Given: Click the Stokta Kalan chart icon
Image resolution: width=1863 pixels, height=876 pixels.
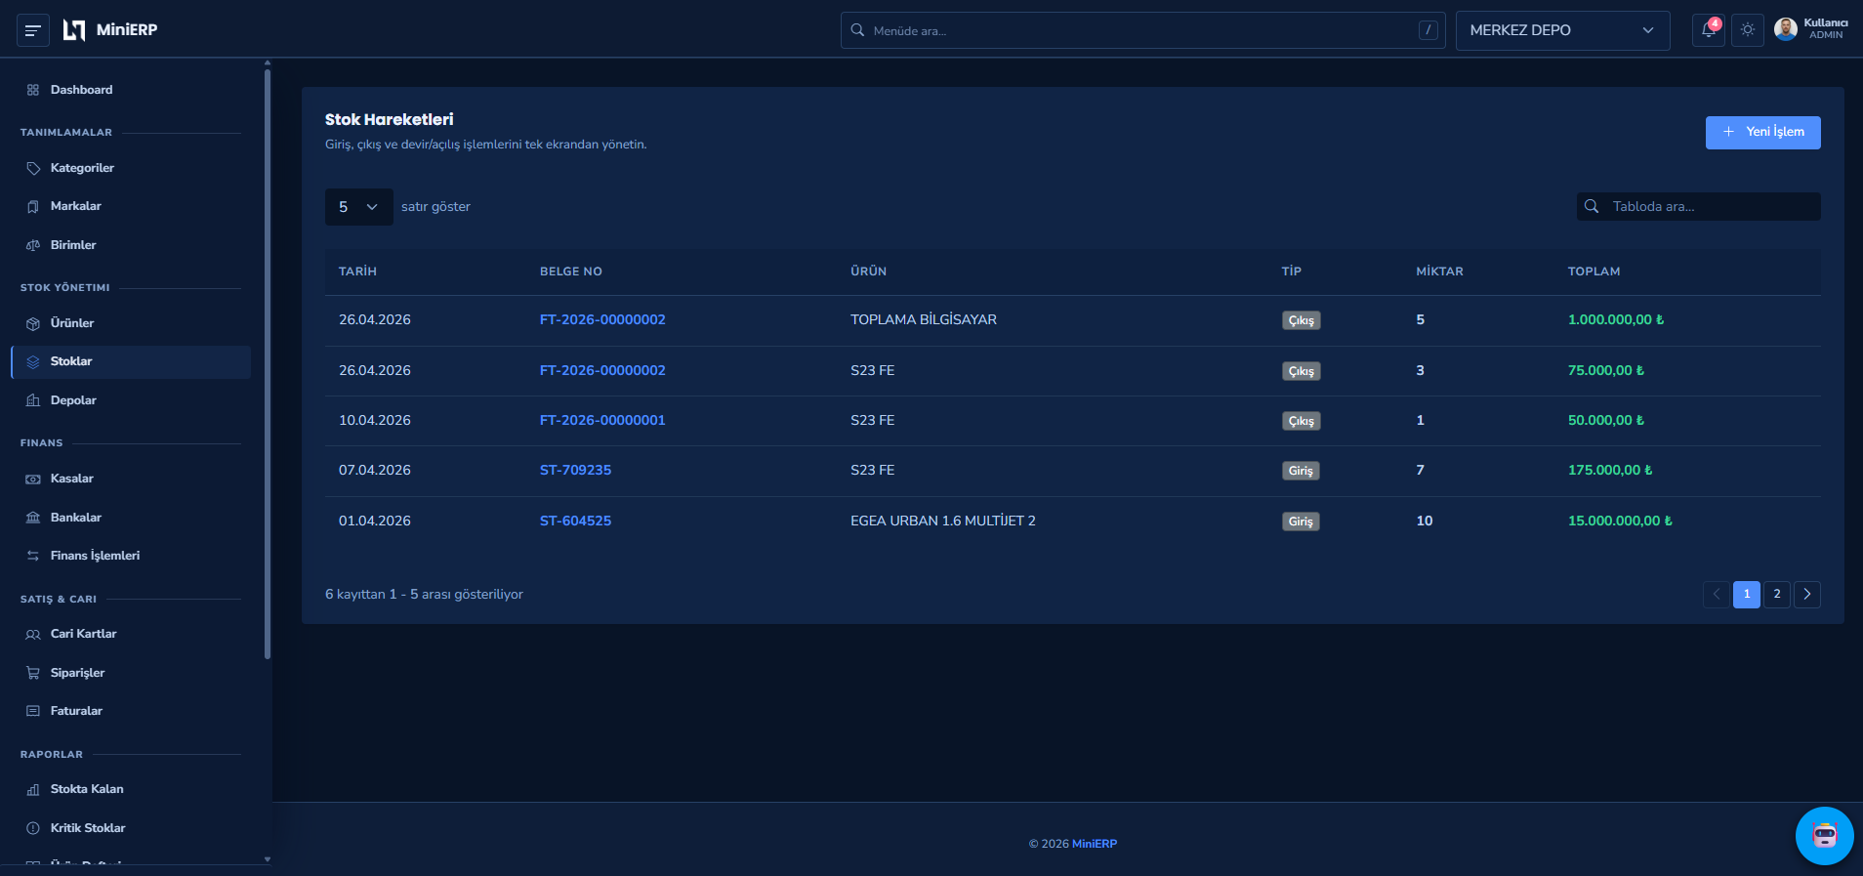Looking at the screenshot, I should (x=33, y=789).
